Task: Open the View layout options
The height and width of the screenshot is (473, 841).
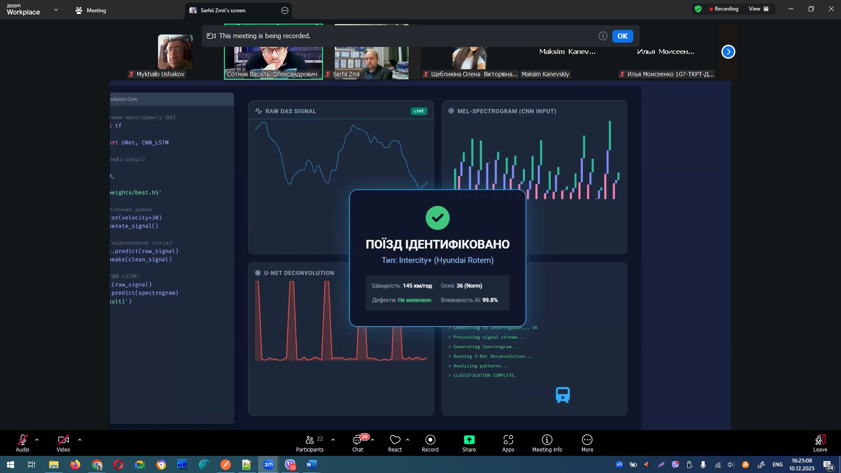Action: [758, 9]
